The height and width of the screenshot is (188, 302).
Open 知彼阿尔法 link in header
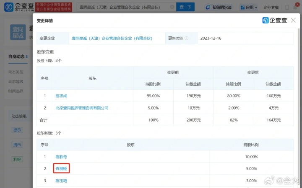point(219,7)
